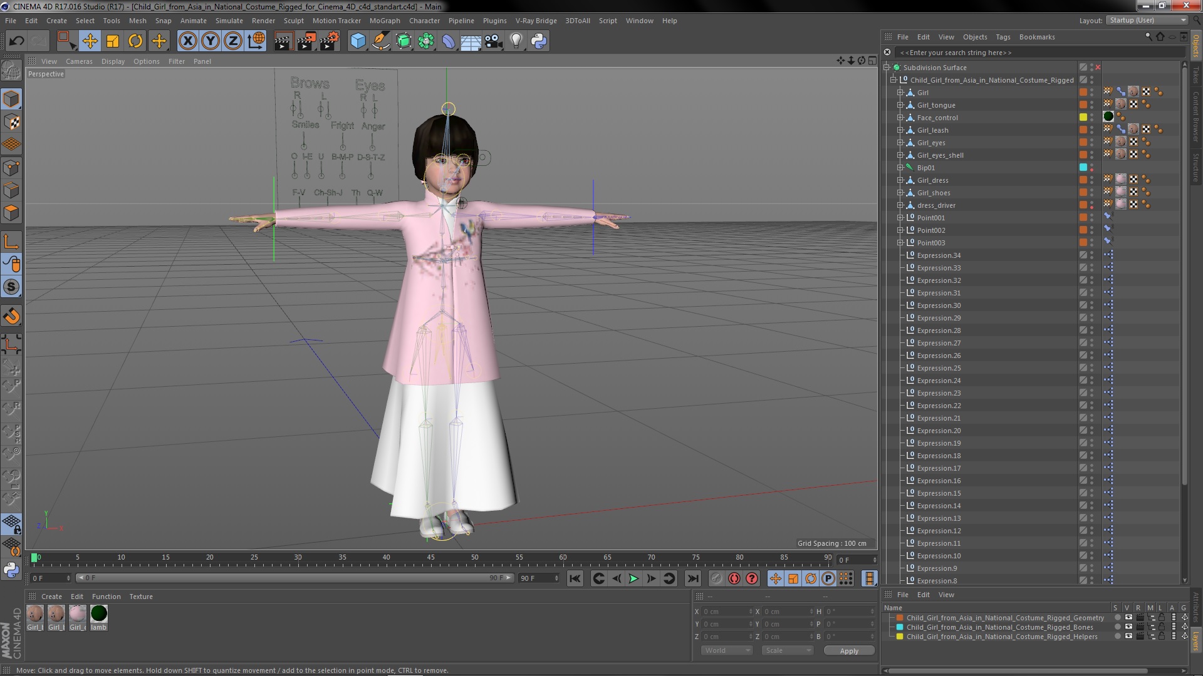Image resolution: width=1203 pixels, height=676 pixels.
Task: Open the Scale mode dropdown
Action: pyautogui.click(x=787, y=650)
